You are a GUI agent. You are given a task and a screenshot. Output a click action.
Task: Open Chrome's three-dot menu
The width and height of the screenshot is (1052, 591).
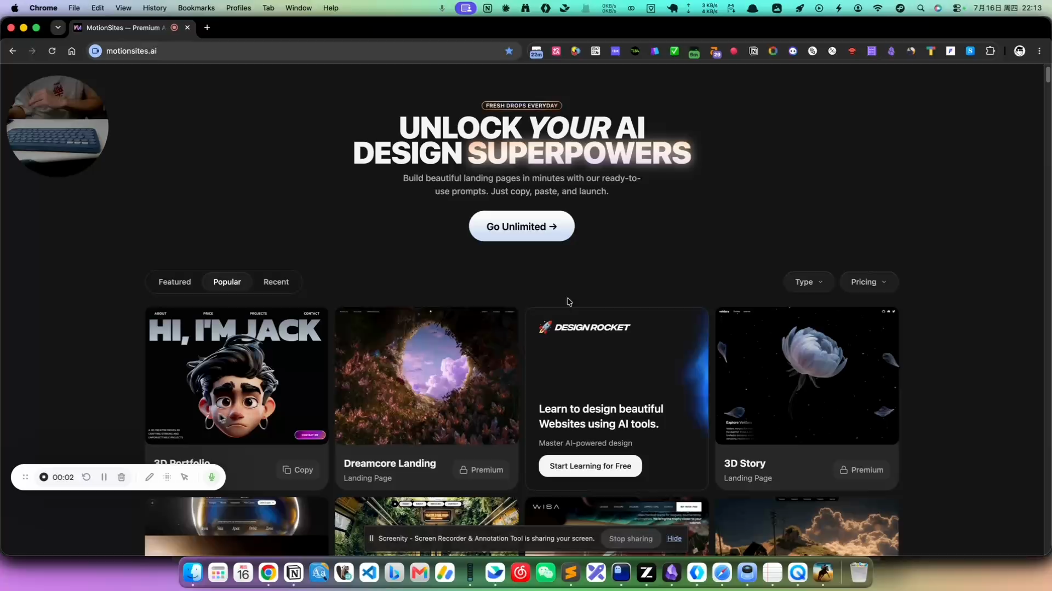coord(1039,51)
